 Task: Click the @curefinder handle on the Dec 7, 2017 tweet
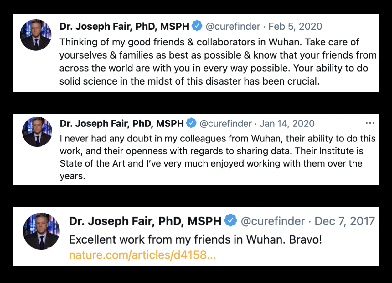click(272, 221)
